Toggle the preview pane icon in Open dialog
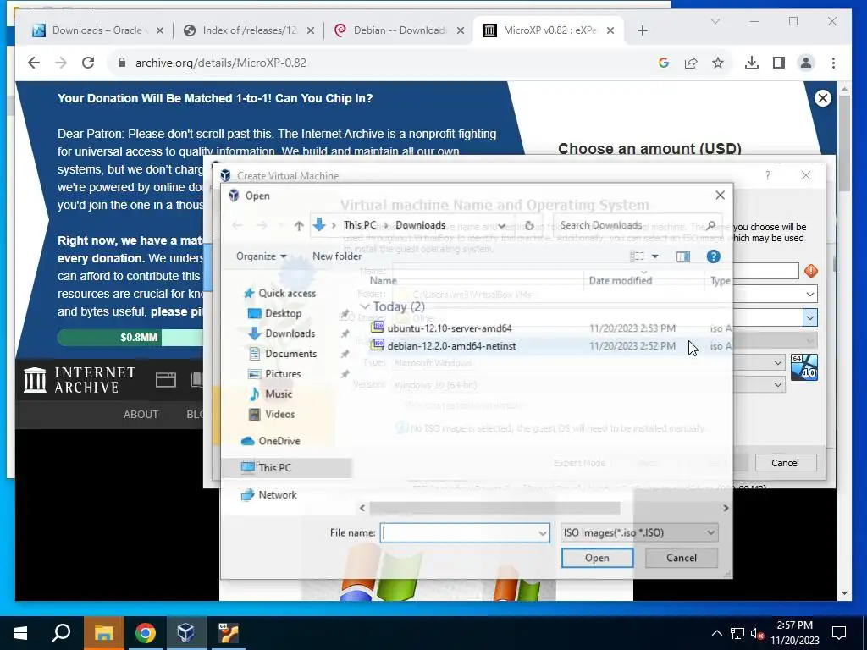This screenshot has height=650, width=867. click(x=683, y=256)
